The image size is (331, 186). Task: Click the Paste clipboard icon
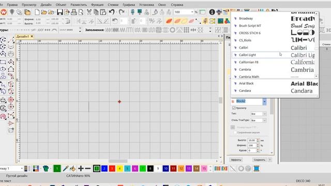pyautogui.click(x=103, y=12)
